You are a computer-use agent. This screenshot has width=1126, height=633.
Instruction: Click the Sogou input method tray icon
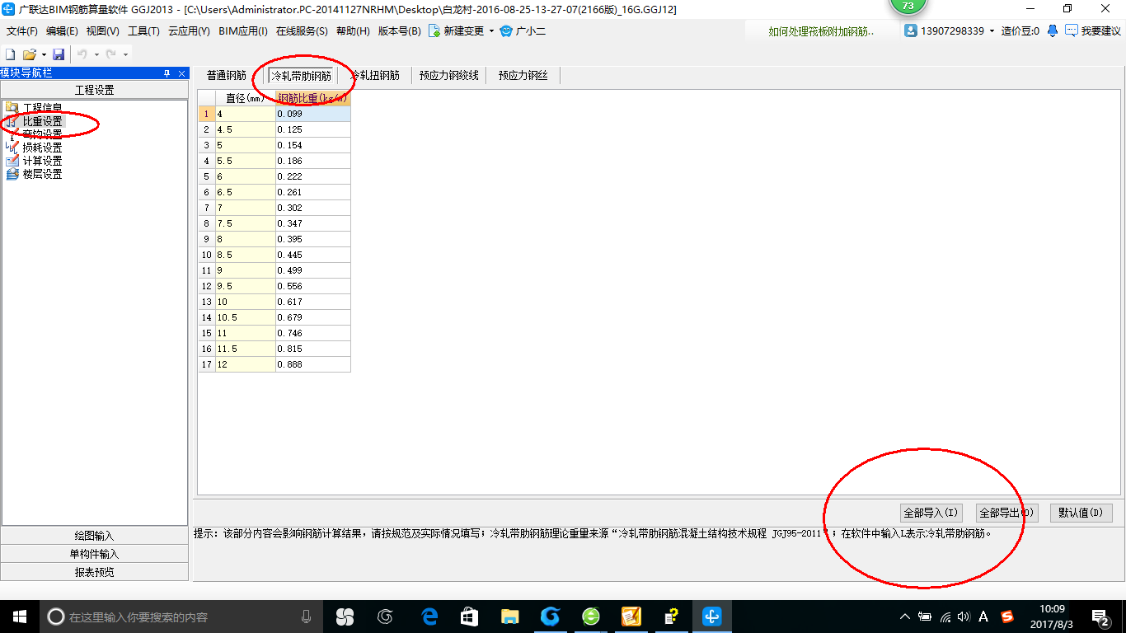click(1007, 617)
